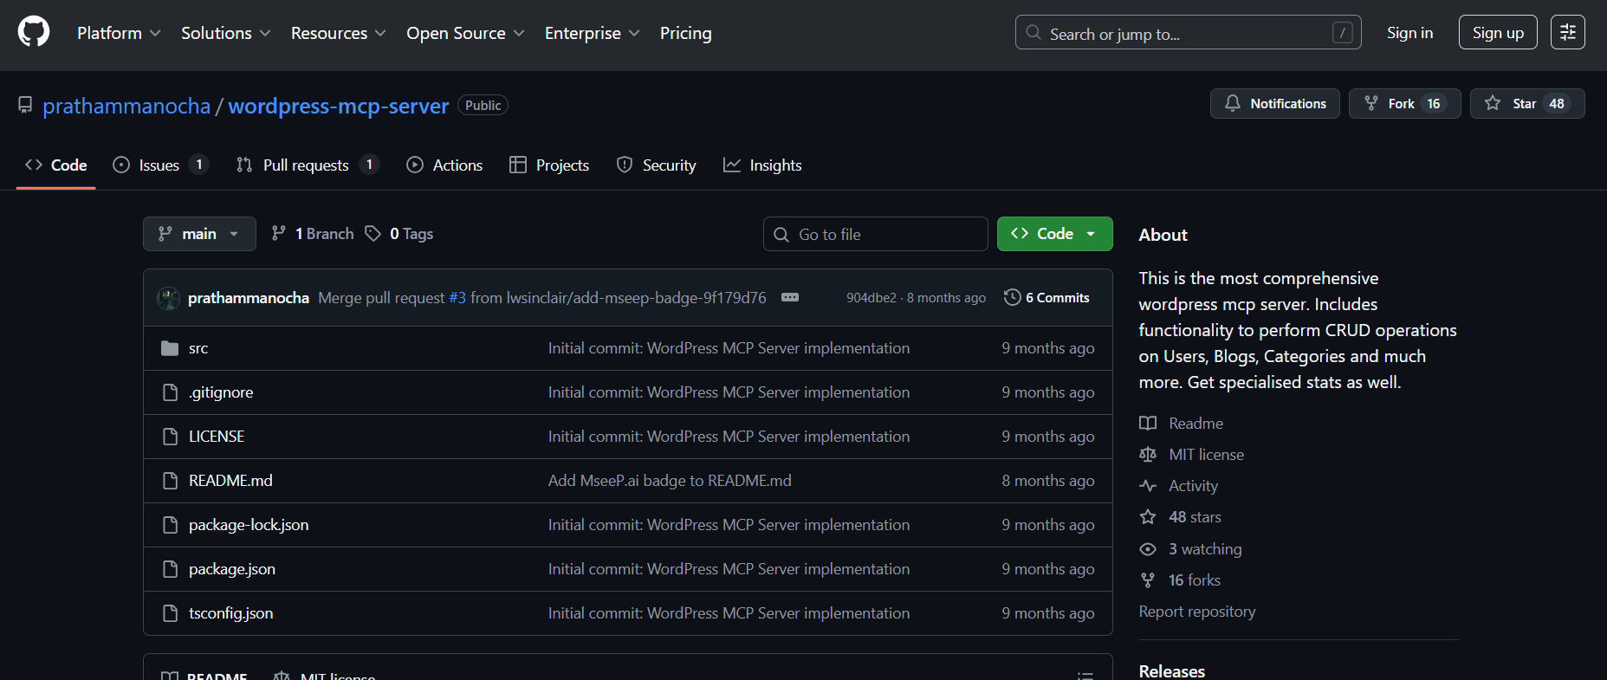The width and height of the screenshot is (1607, 680).
Task: Click the 0 Tags link
Action: point(399,234)
